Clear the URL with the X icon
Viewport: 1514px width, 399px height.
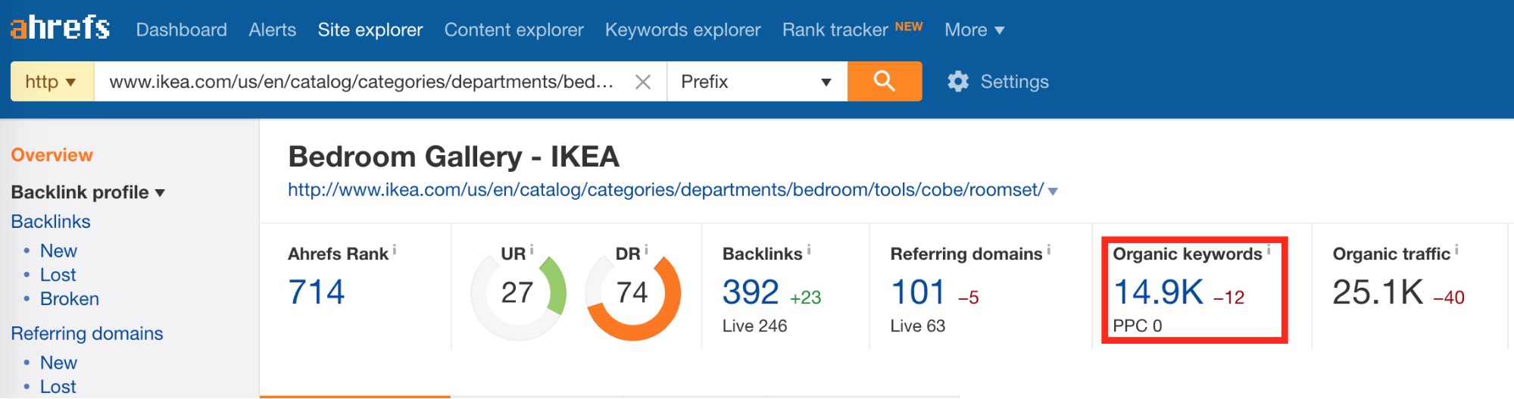[642, 82]
